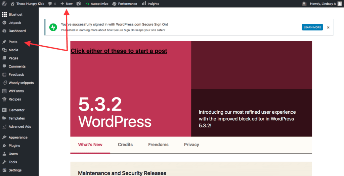Open the These Hungry Kids site link
The image size is (344, 176).
click(28, 4)
